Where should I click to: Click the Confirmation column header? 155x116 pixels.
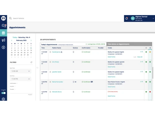point(86,48)
